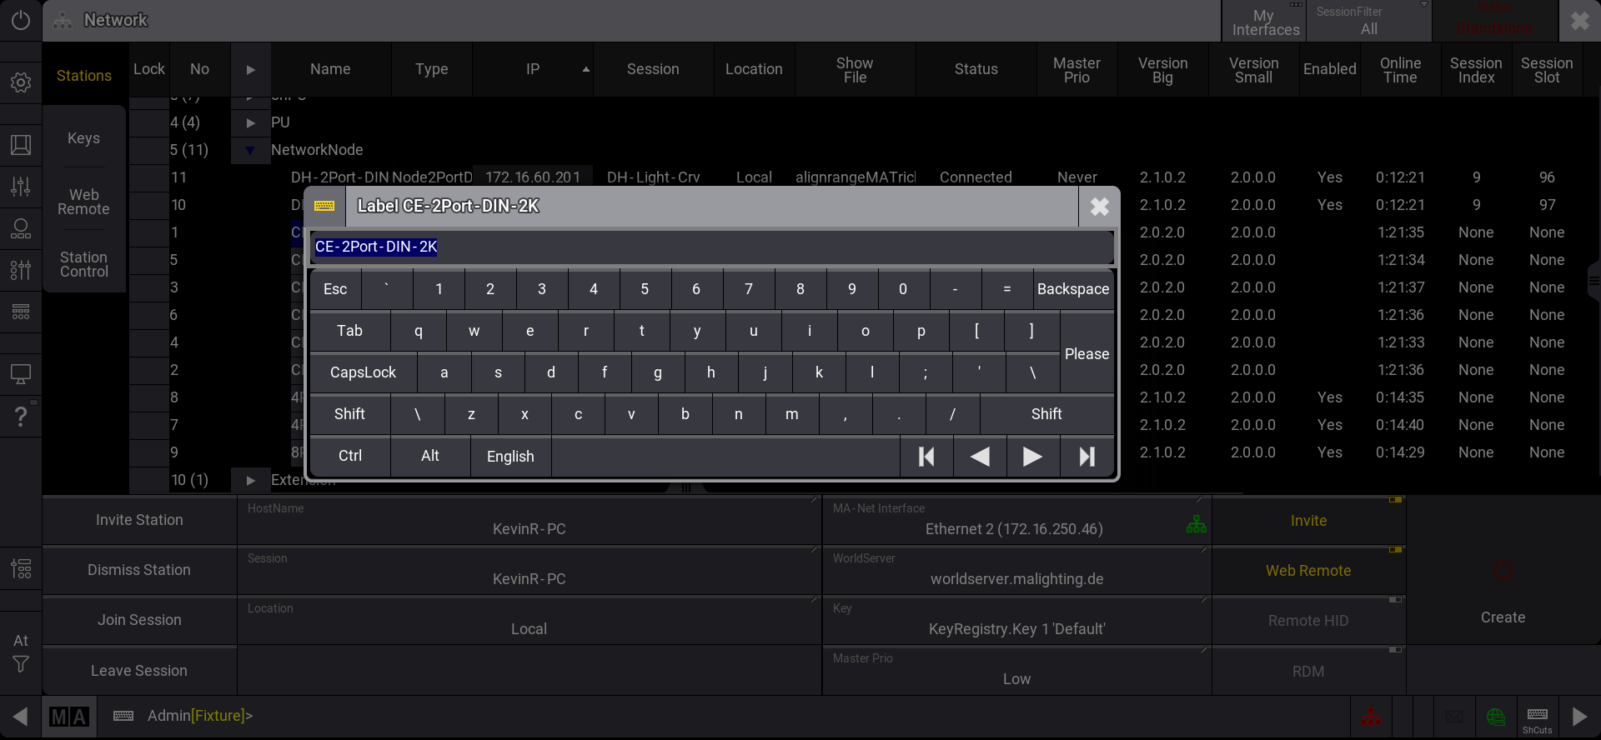The image size is (1601, 740).
Task: Move cursor to end with skip-forward arrow
Action: click(x=1087, y=457)
